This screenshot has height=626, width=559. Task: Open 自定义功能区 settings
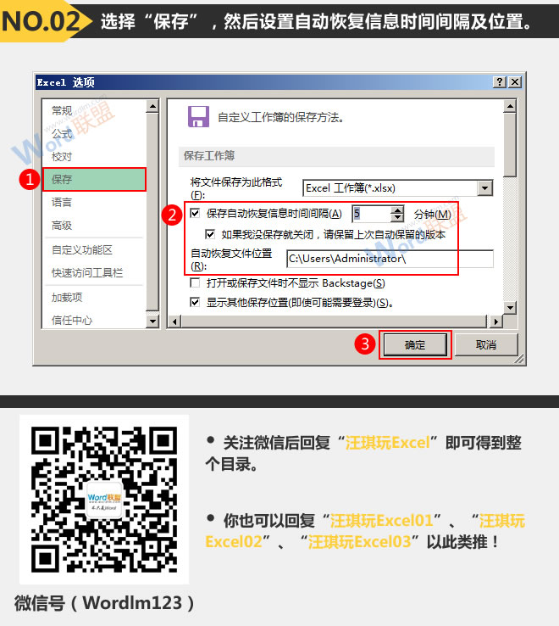[x=82, y=250]
